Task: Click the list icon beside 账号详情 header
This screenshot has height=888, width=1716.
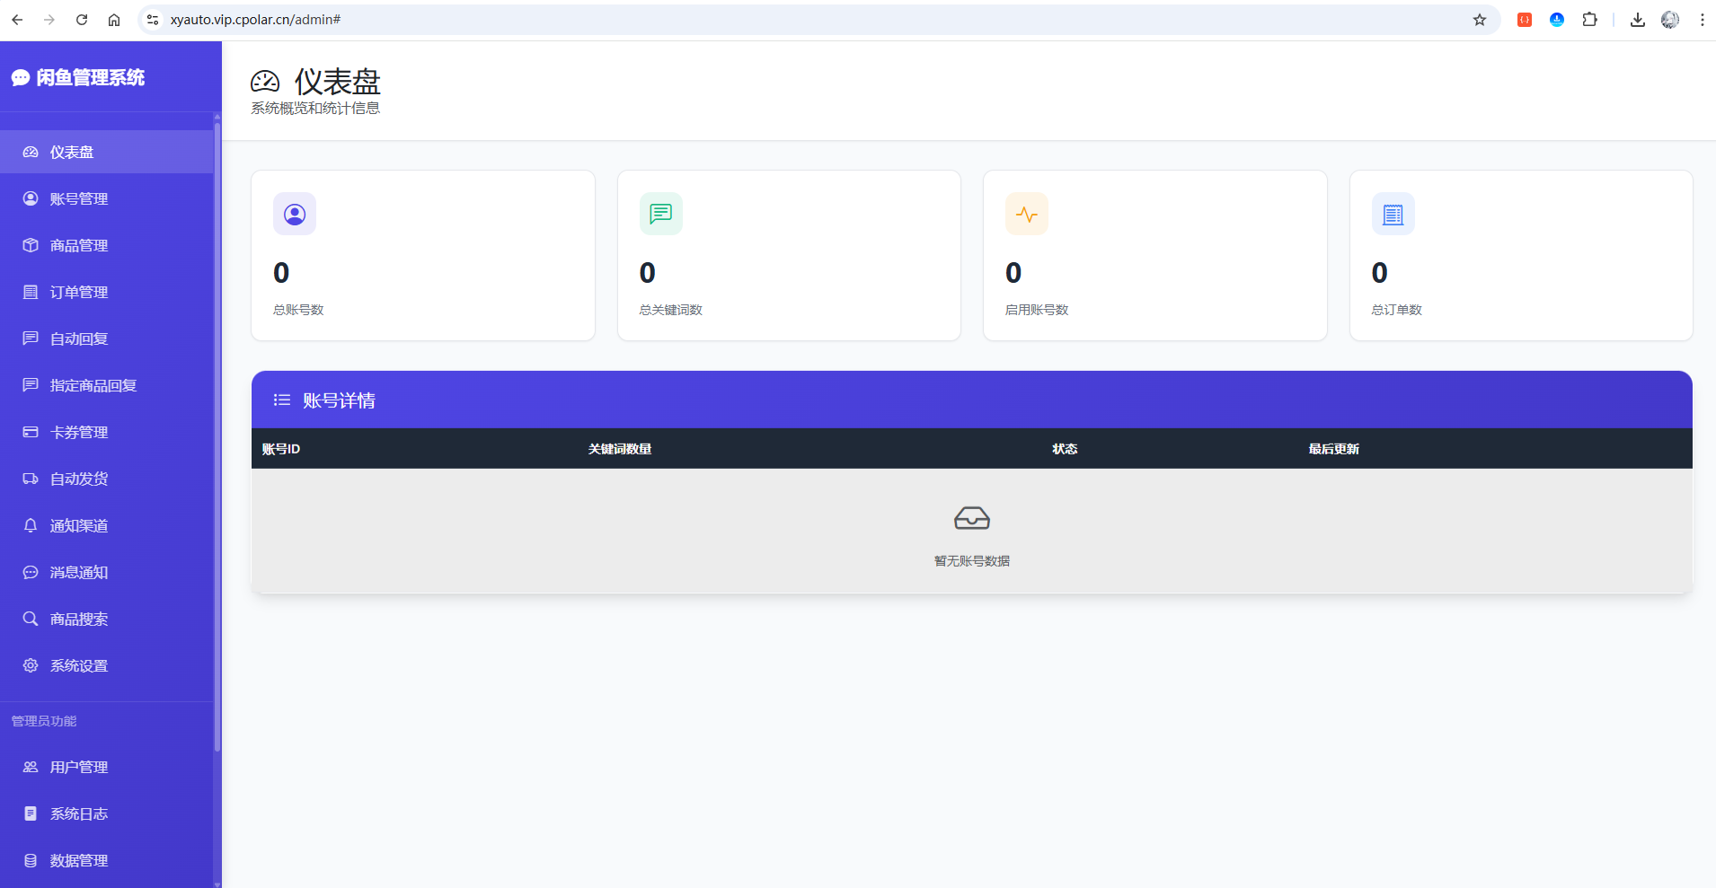Action: click(282, 400)
